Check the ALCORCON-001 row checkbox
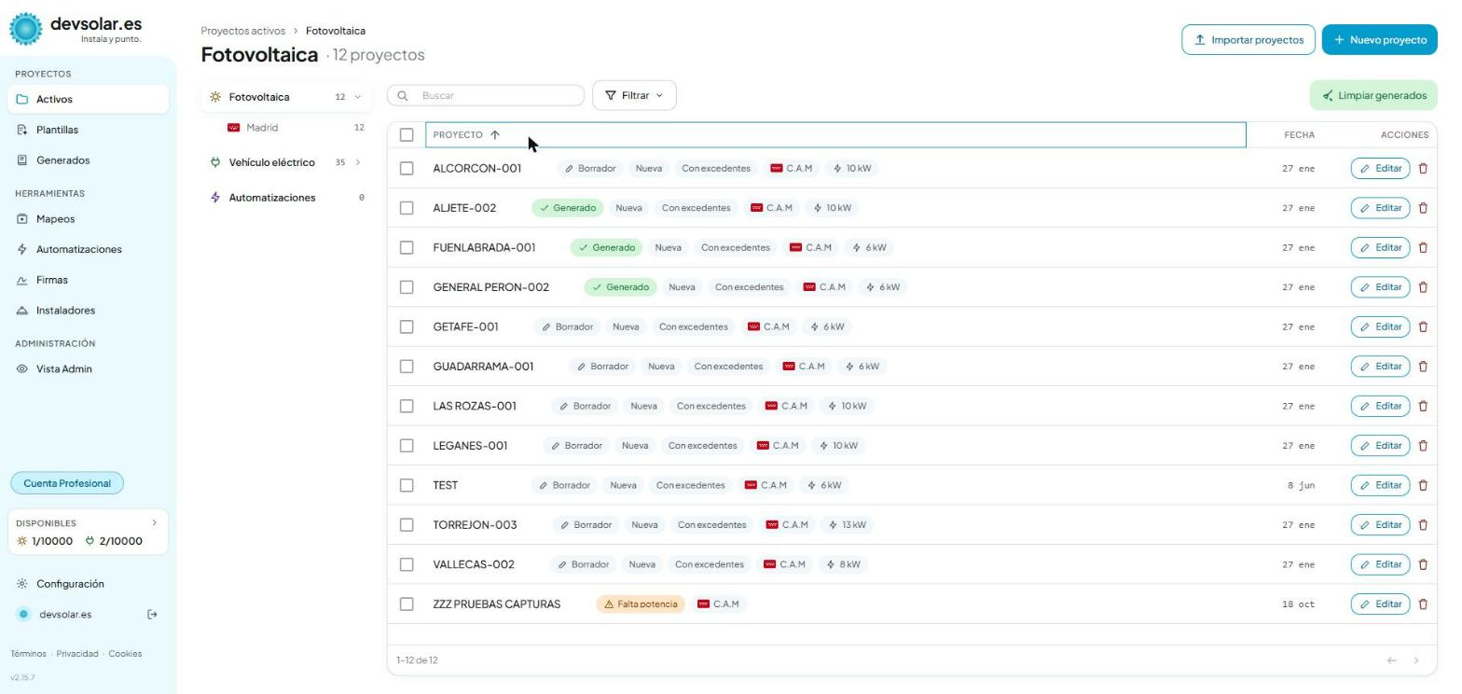This screenshot has height=694, width=1462. point(407,169)
